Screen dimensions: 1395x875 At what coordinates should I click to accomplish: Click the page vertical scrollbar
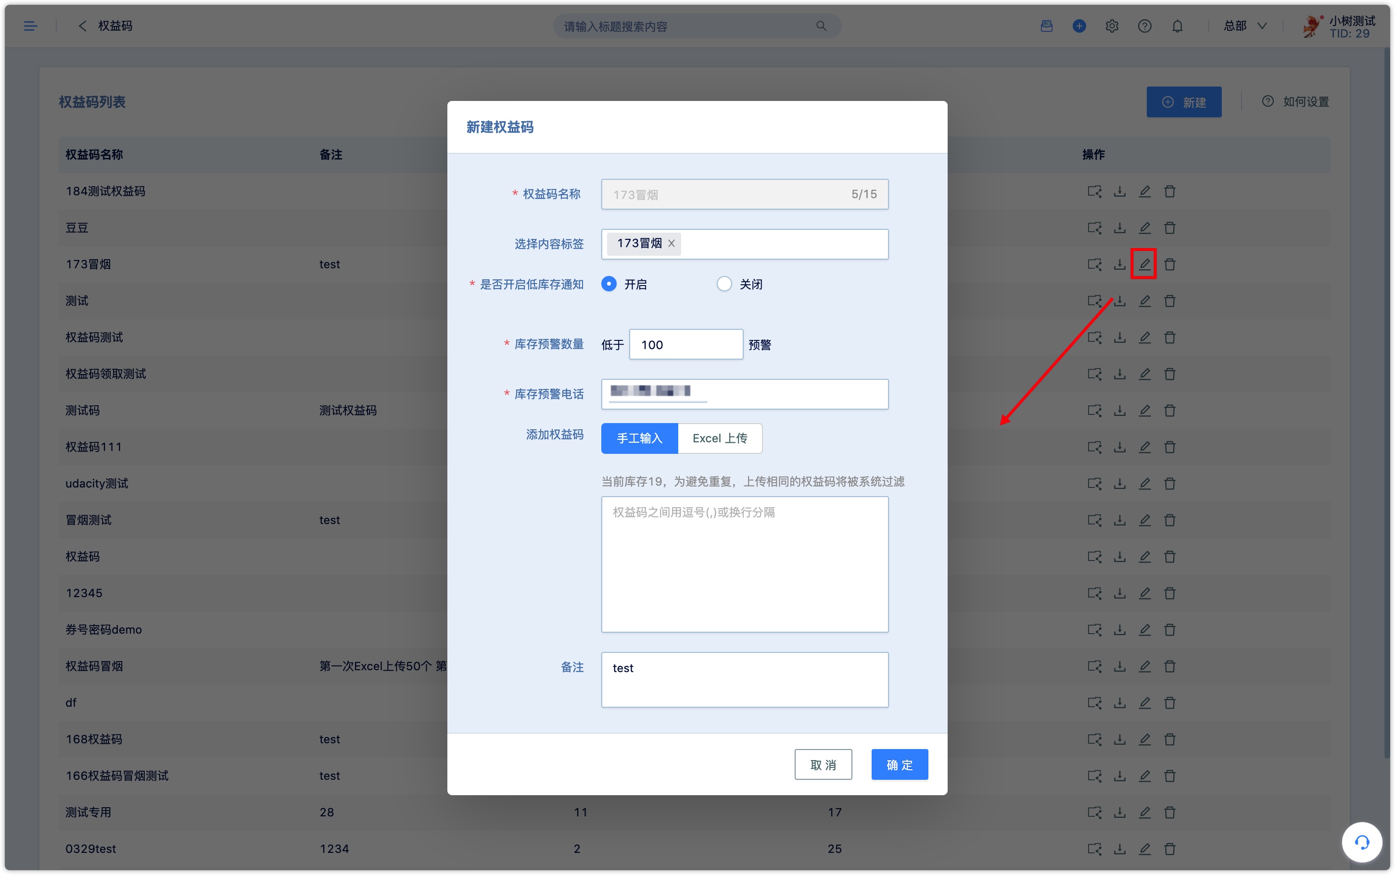[x=1386, y=404]
